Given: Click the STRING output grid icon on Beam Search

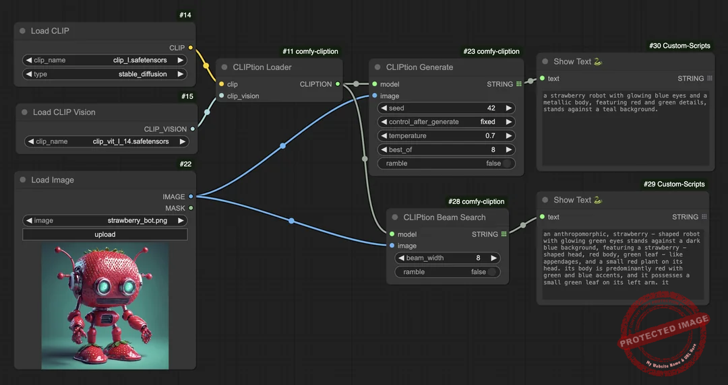Looking at the screenshot, I should coord(504,234).
